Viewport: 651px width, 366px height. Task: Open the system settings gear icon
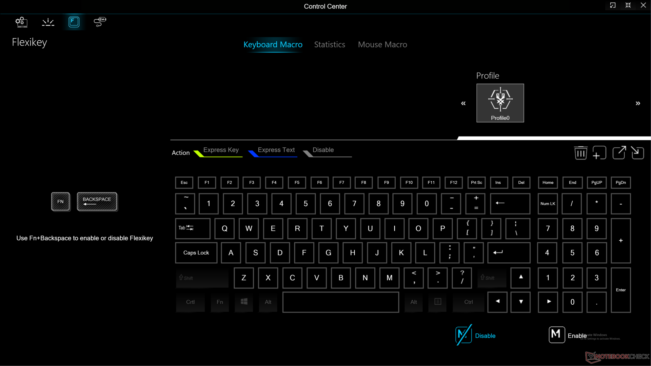point(21,22)
